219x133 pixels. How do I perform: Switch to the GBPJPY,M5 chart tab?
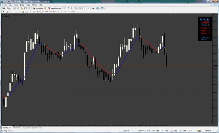tap(17, 128)
